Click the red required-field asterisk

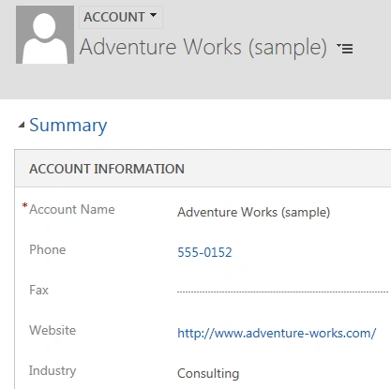click(x=24, y=206)
